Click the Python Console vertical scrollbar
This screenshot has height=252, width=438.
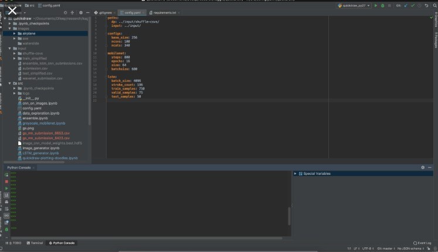tap(289, 216)
